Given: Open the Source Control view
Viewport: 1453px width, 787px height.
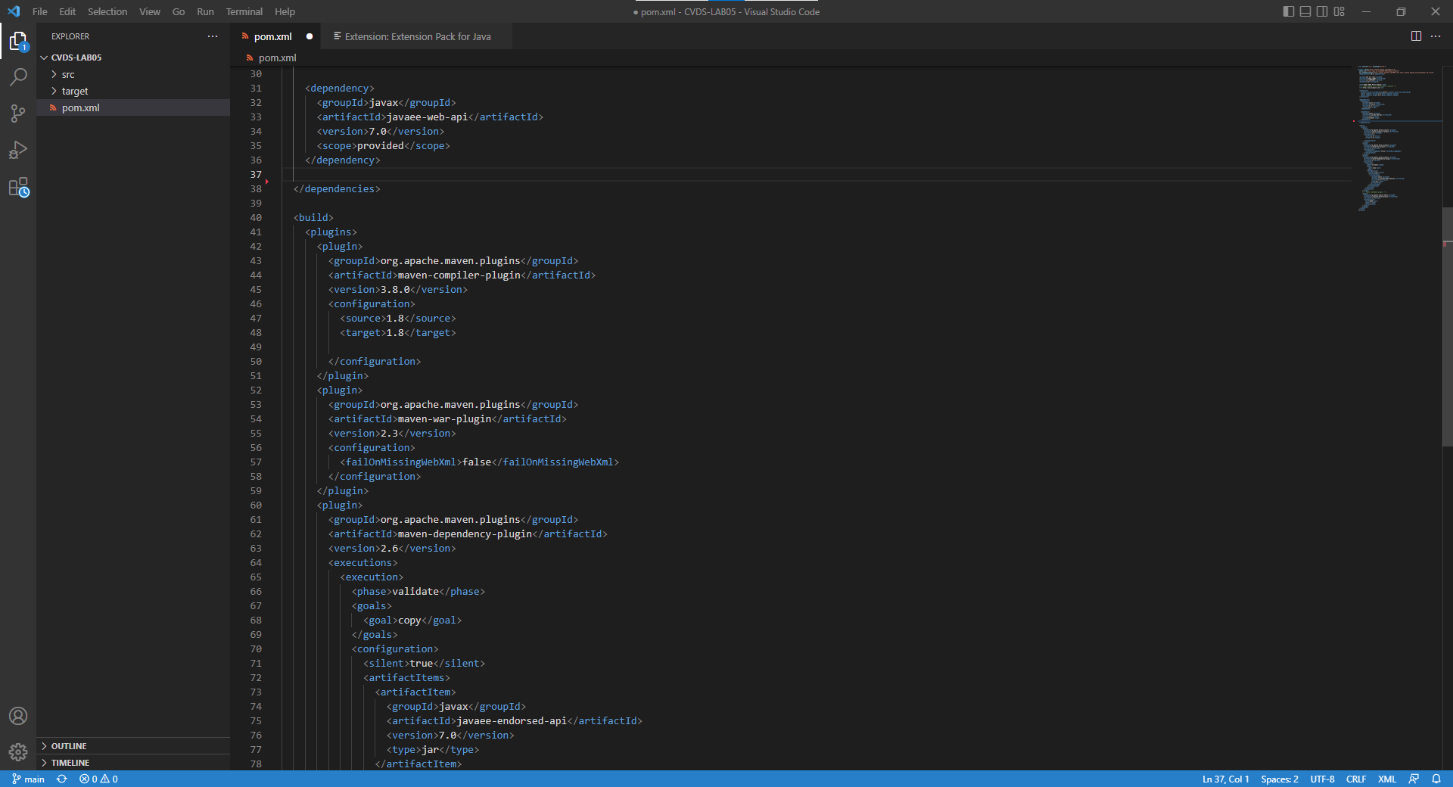Looking at the screenshot, I should point(18,114).
